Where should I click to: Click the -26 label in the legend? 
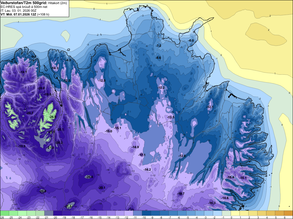click(x=2, y=217)
